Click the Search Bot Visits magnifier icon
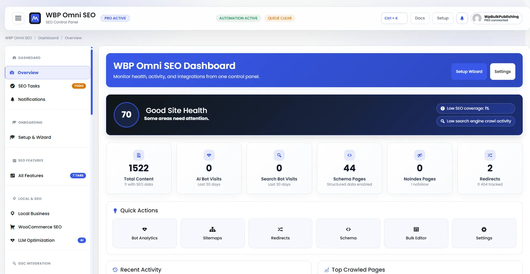The image size is (530, 274). tap(279, 155)
